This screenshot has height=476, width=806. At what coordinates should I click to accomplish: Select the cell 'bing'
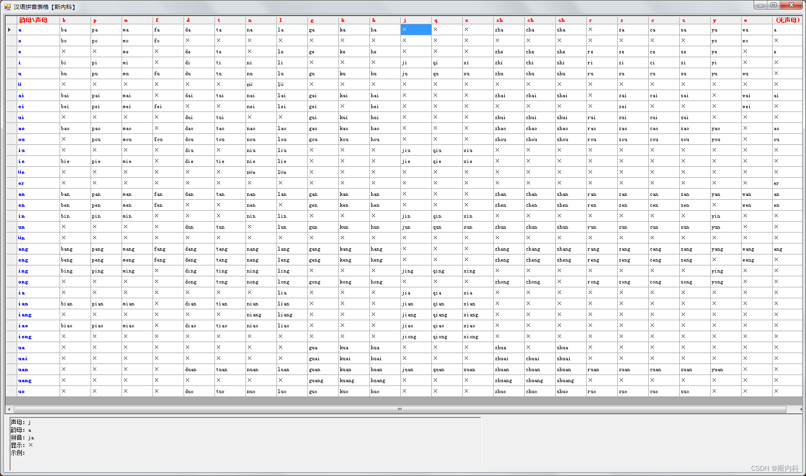click(75, 271)
